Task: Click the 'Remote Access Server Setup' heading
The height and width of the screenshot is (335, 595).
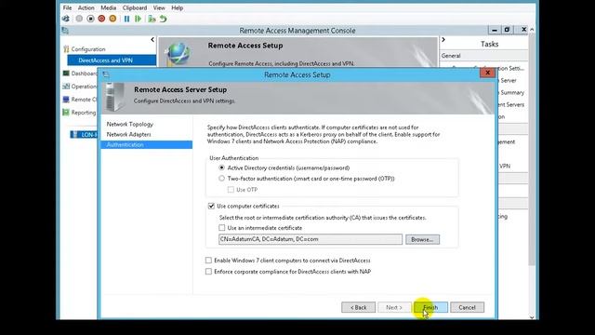Action: (x=180, y=89)
